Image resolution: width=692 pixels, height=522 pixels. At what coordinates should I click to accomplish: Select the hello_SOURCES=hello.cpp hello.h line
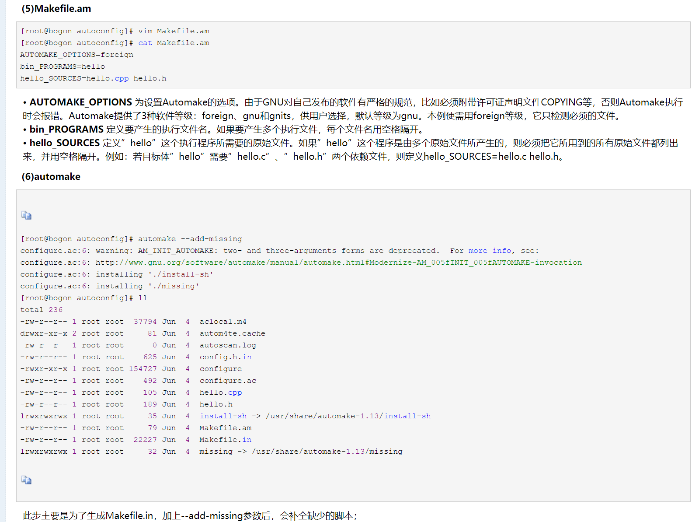tap(93, 78)
